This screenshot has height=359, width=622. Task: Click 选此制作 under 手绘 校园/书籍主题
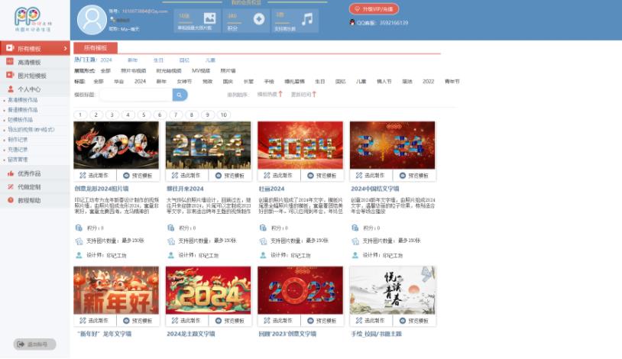371,321
